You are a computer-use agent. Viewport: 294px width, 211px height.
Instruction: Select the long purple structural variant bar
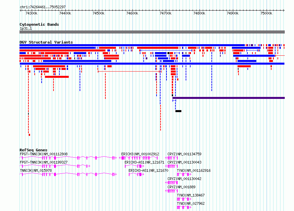pos(229,98)
